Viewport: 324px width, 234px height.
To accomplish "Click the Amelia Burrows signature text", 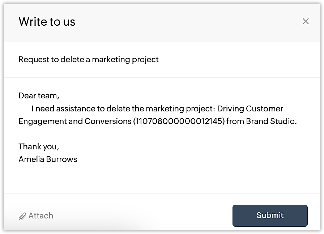I will (48, 159).
